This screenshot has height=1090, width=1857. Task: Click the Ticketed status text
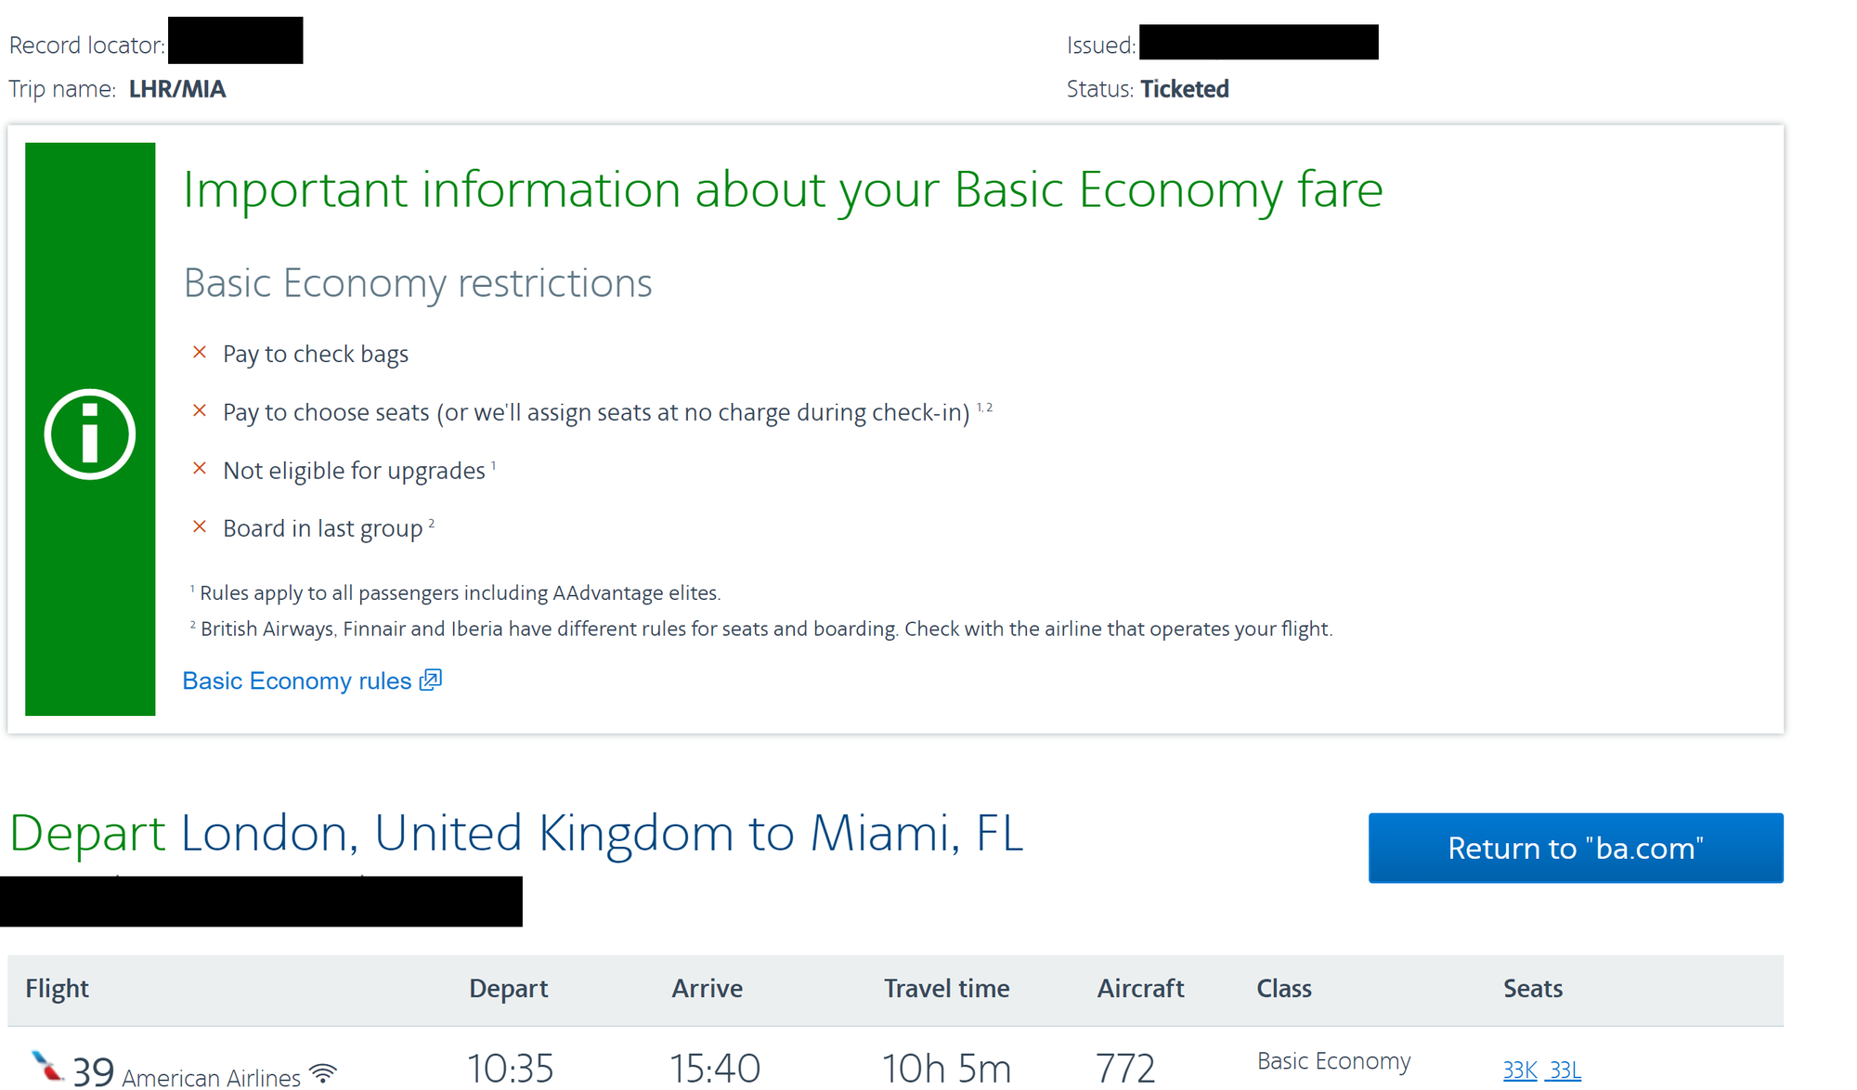point(1184,89)
